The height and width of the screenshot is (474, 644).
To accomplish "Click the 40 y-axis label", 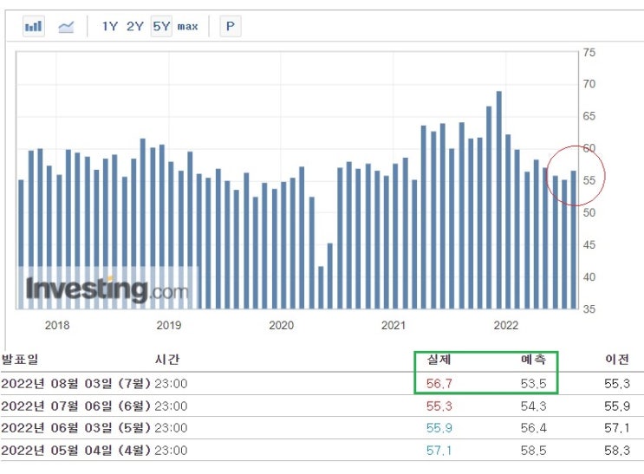I will (589, 277).
